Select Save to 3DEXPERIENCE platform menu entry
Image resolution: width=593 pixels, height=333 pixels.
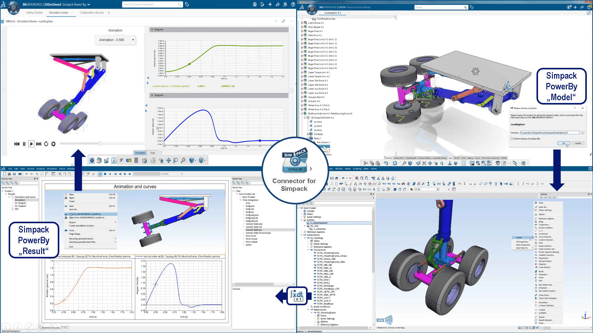click(90, 214)
